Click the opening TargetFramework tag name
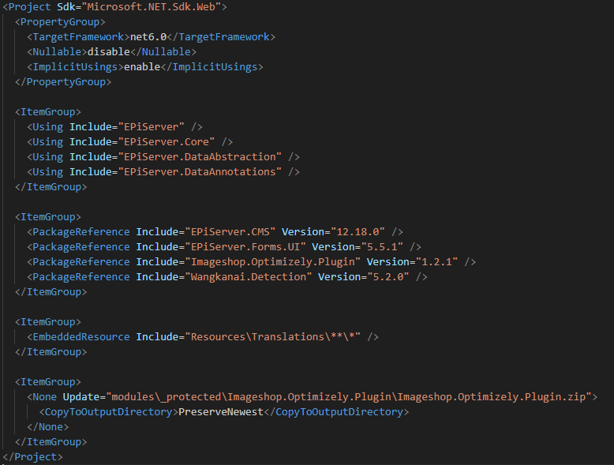614x465 pixels. (78, 37)
